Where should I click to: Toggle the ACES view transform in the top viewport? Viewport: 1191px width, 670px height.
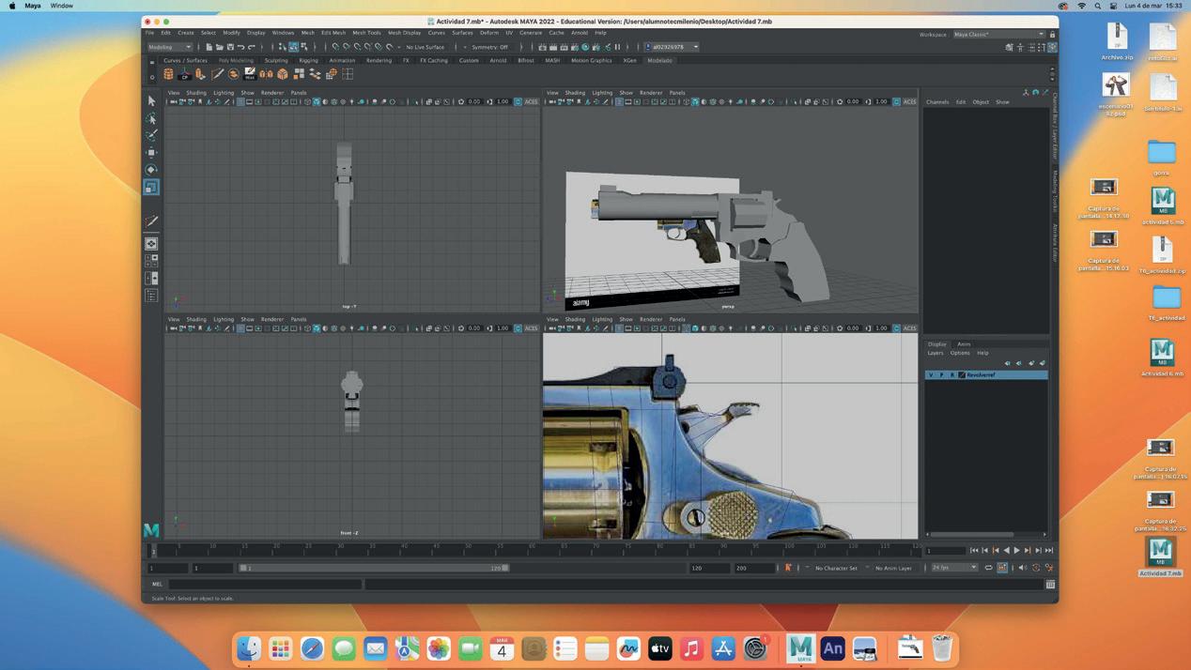pyautogui.click(x=532, y=101)
